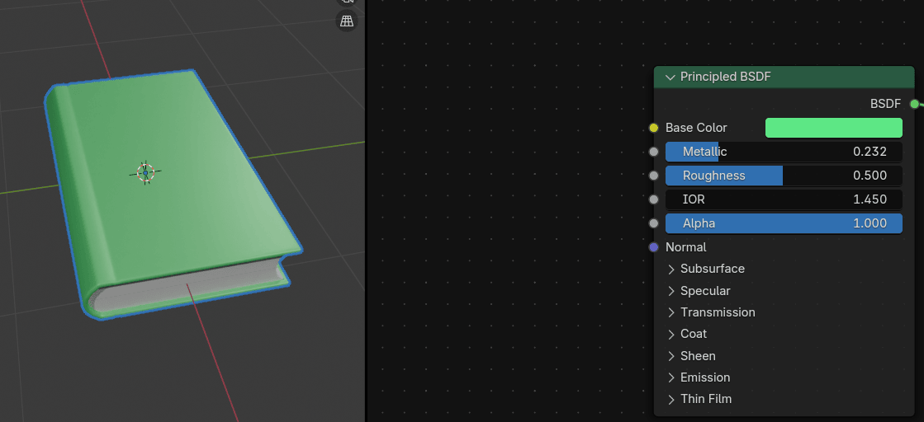Expand the Subsurface panel
The image size is (924, 422).
tap(671, 269)
